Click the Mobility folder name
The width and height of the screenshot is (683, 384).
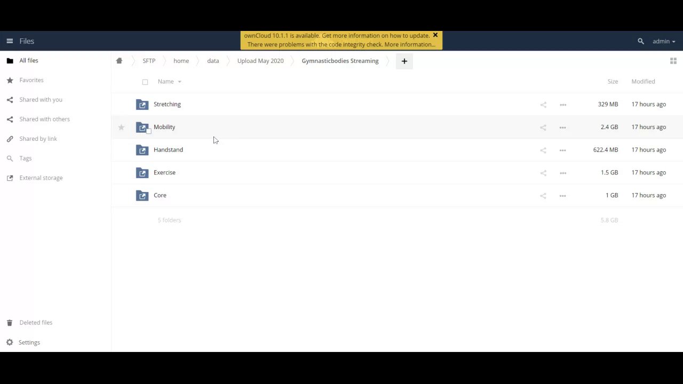tap(164, 127)
